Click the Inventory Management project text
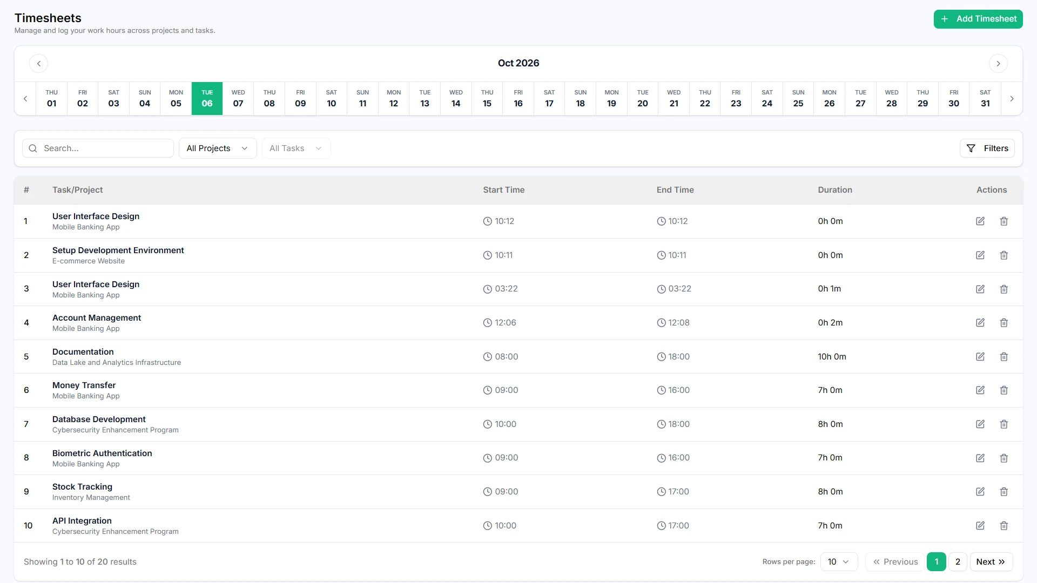This screenshot has width=1037, height=583. coord(91,498)
